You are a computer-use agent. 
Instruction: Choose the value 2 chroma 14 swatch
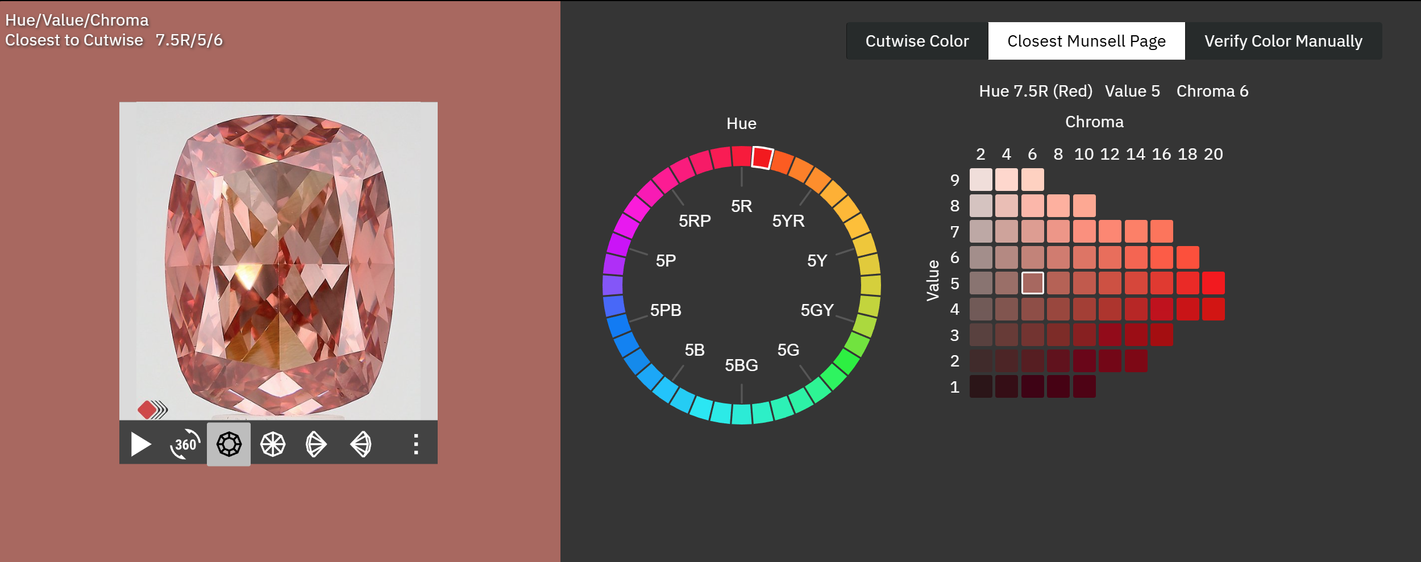tap(1136, 361)
